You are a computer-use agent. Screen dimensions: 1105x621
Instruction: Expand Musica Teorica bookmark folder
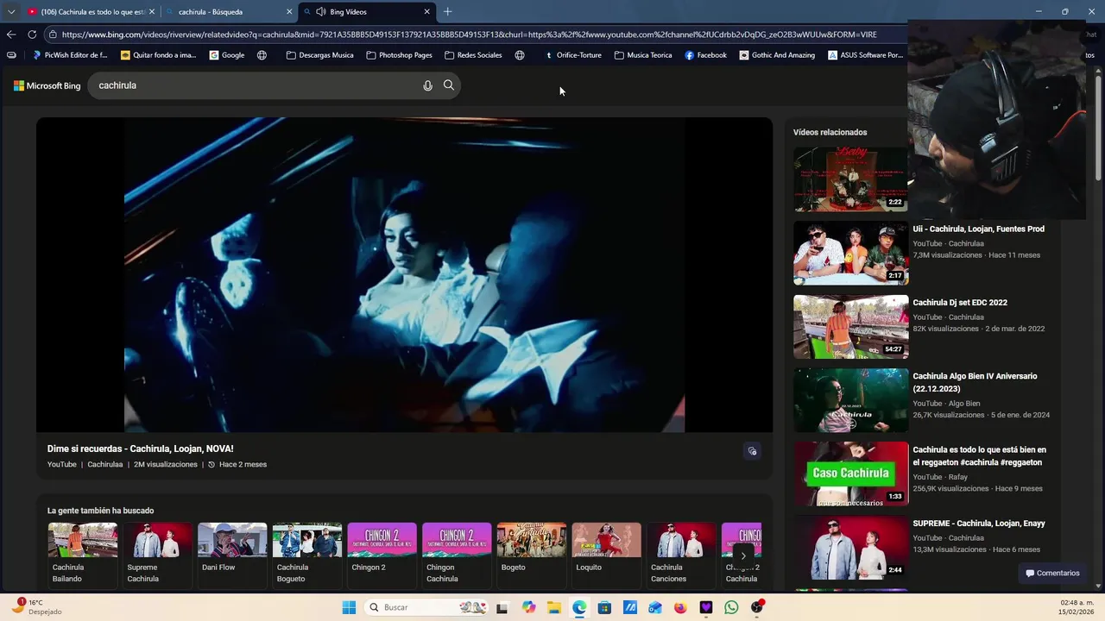643,55
